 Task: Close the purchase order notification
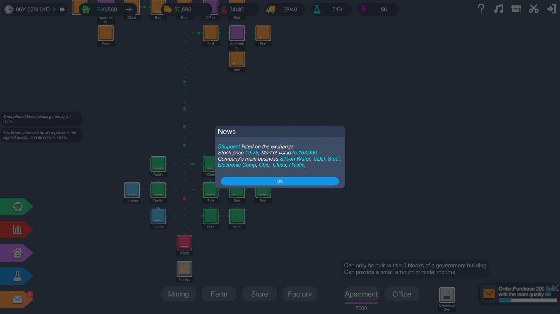pos(555,288)
